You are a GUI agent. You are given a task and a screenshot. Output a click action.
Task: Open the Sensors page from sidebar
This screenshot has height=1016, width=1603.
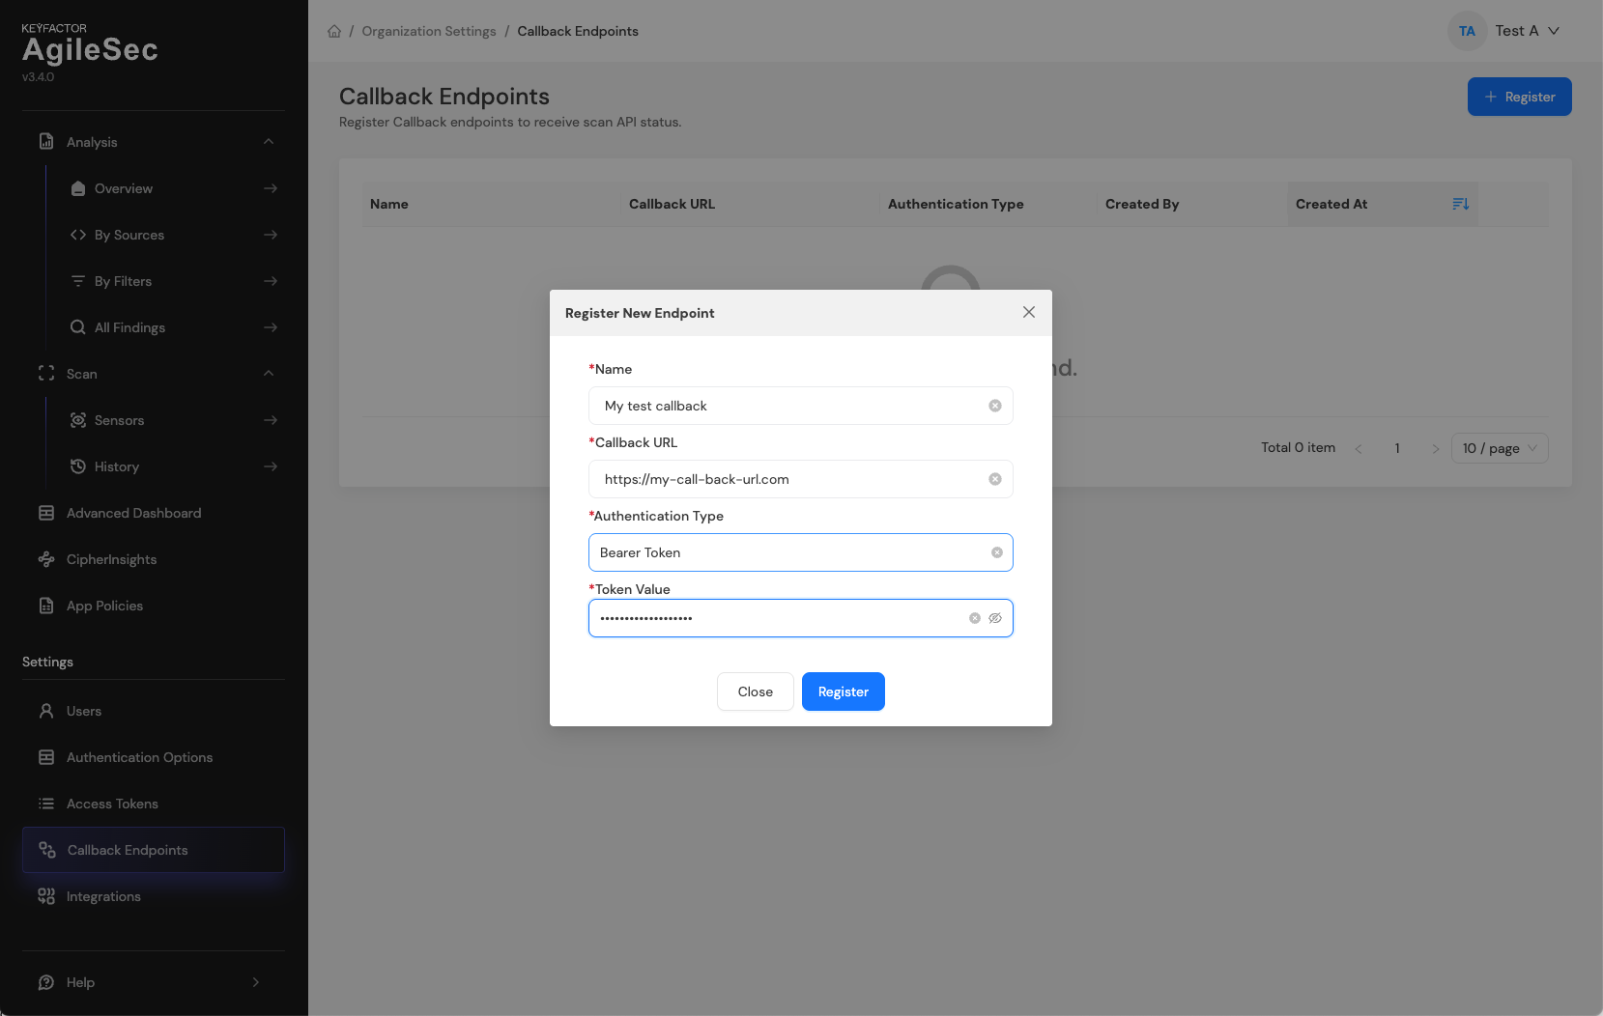(119, 420)
